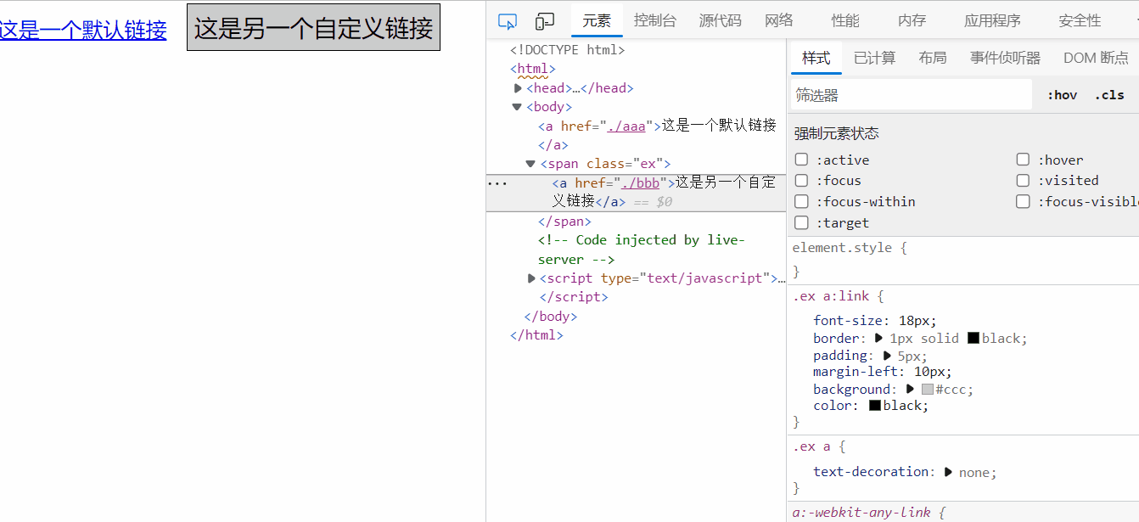This screenshot has width=1139, height=522.
Task: Switch to the 元素 tab
Action: [x=597, y=21]
